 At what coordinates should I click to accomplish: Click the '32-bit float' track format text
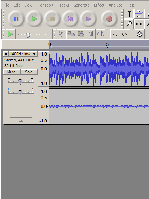click(x=14, y=66)
